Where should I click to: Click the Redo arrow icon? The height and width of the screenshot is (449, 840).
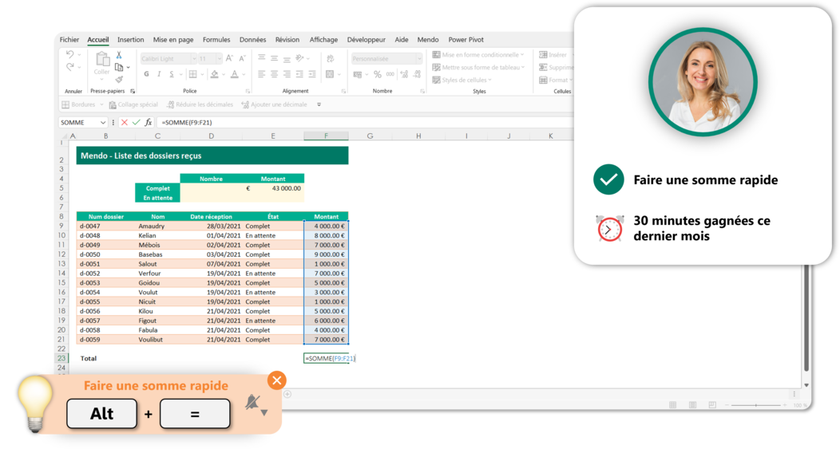pyautogui.click(x=69, y=66)
